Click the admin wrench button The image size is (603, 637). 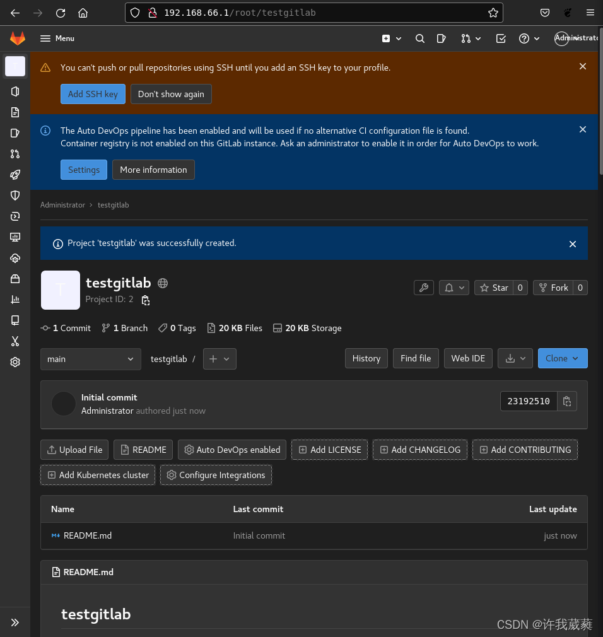click(x=424, y=288)
